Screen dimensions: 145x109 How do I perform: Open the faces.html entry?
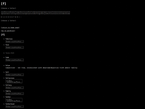(x=10, y=53)
